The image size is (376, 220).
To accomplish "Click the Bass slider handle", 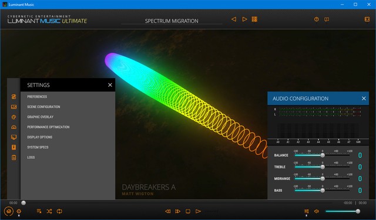I will coord(323,190).
